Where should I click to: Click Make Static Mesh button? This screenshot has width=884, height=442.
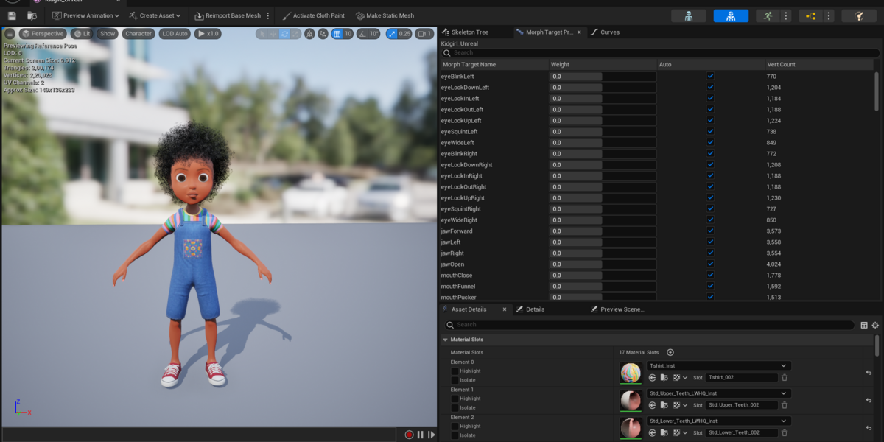(x=385, y=15)
